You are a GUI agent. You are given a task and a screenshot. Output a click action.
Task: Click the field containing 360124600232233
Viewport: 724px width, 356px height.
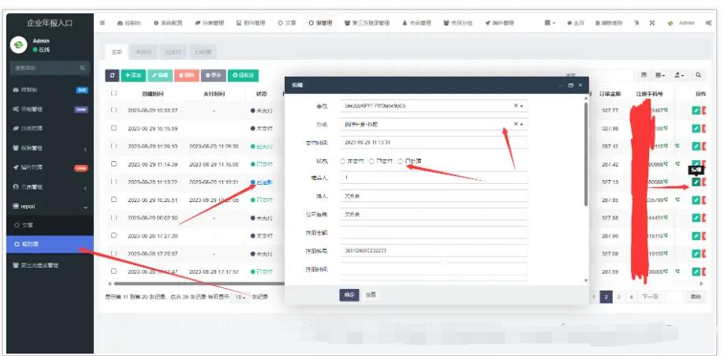[x=434, y=250]
